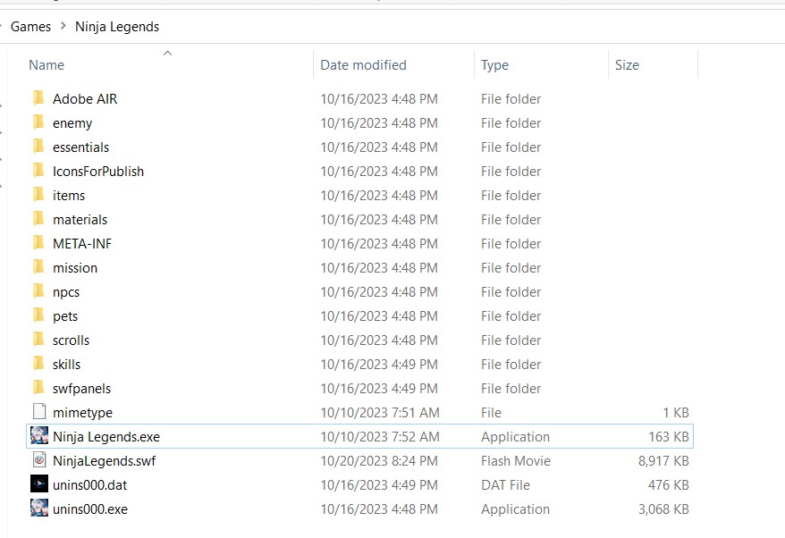Click the sort direction arrow above Name

pyautogui.click(x=168, y=53)
